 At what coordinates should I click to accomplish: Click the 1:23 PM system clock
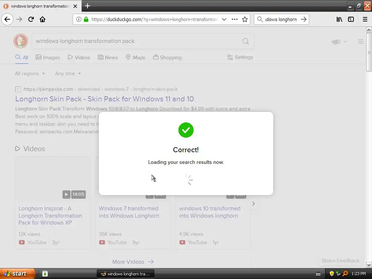click(359, 274)
